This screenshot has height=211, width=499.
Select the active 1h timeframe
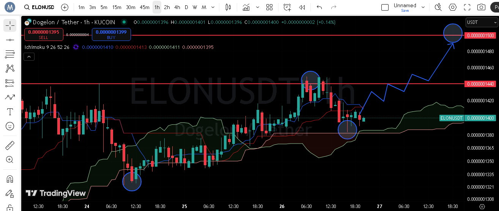point(157,7)
